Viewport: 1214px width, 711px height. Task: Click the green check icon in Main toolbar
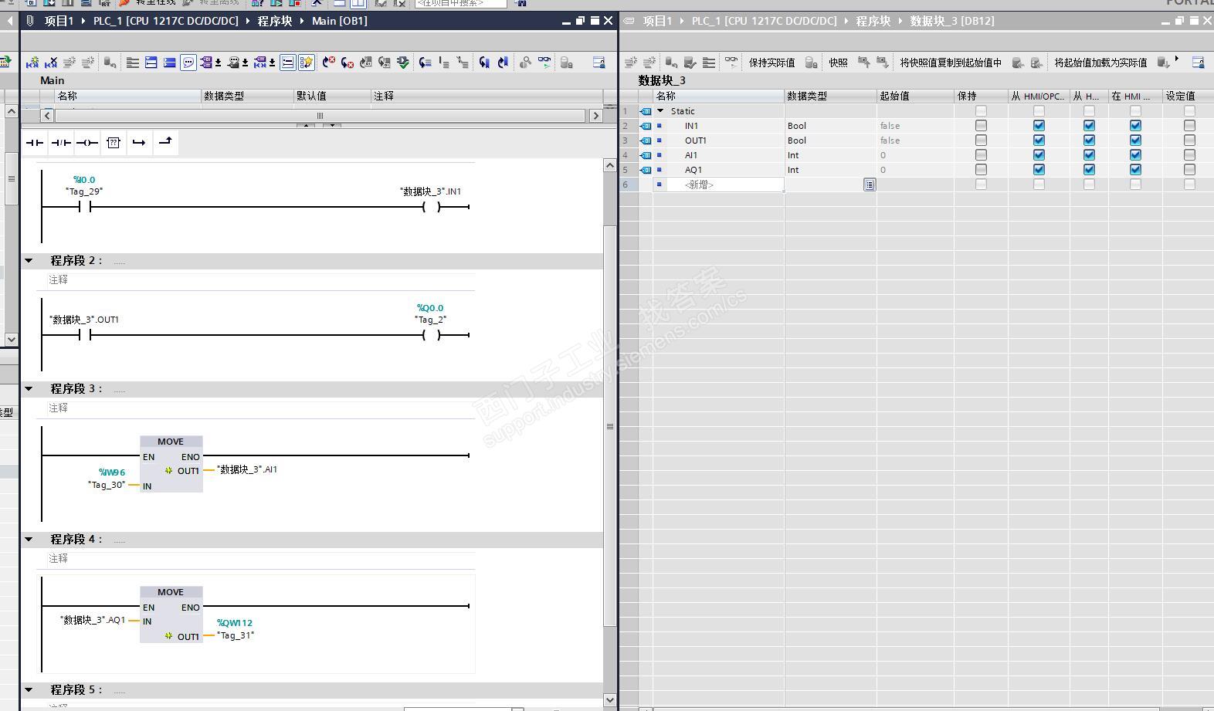[x=403, y=63]
